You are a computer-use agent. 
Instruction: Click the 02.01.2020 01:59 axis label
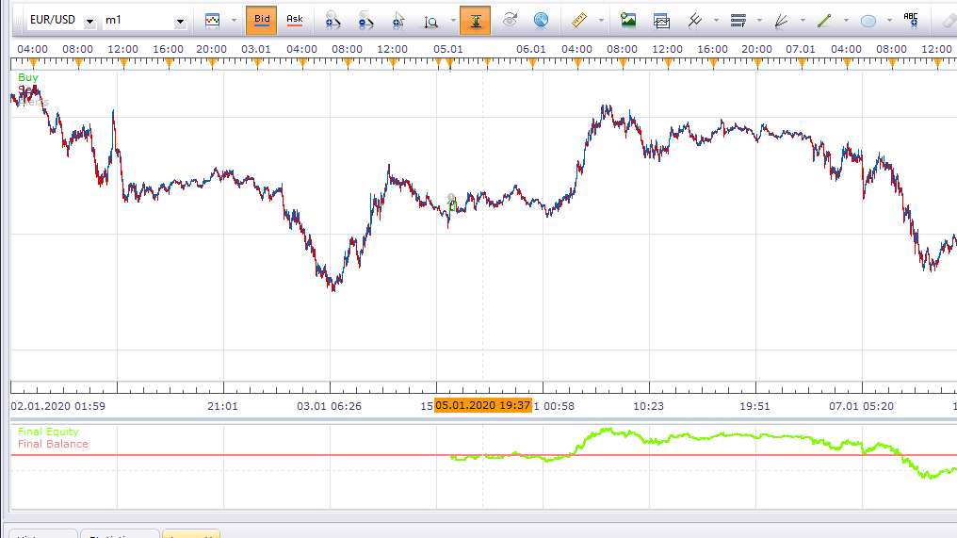[x=58, y=406]
